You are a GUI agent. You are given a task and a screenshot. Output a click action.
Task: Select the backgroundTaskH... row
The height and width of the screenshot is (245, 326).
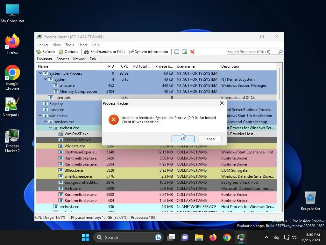156,182
